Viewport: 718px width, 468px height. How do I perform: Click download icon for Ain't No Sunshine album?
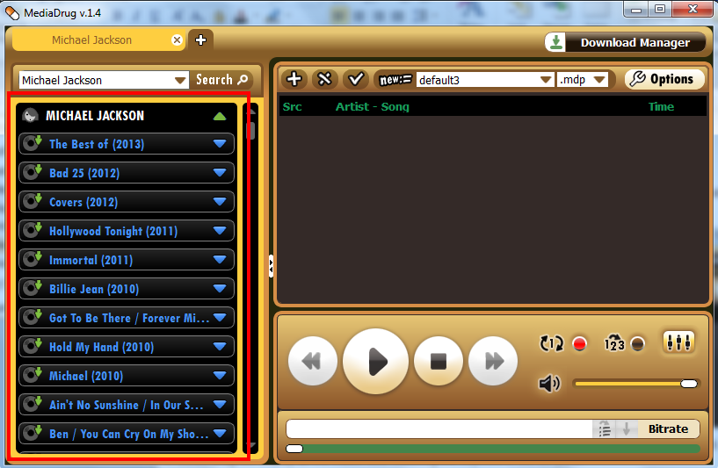point(33,404)
